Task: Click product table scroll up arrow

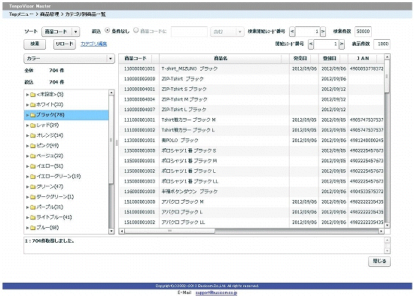Action: [387, 56]
